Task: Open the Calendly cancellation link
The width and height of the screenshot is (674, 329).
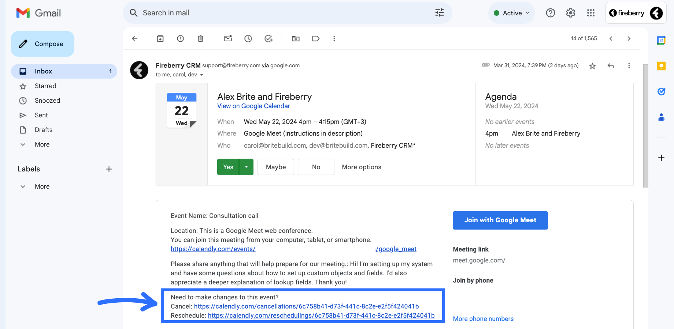Action: 306,306
